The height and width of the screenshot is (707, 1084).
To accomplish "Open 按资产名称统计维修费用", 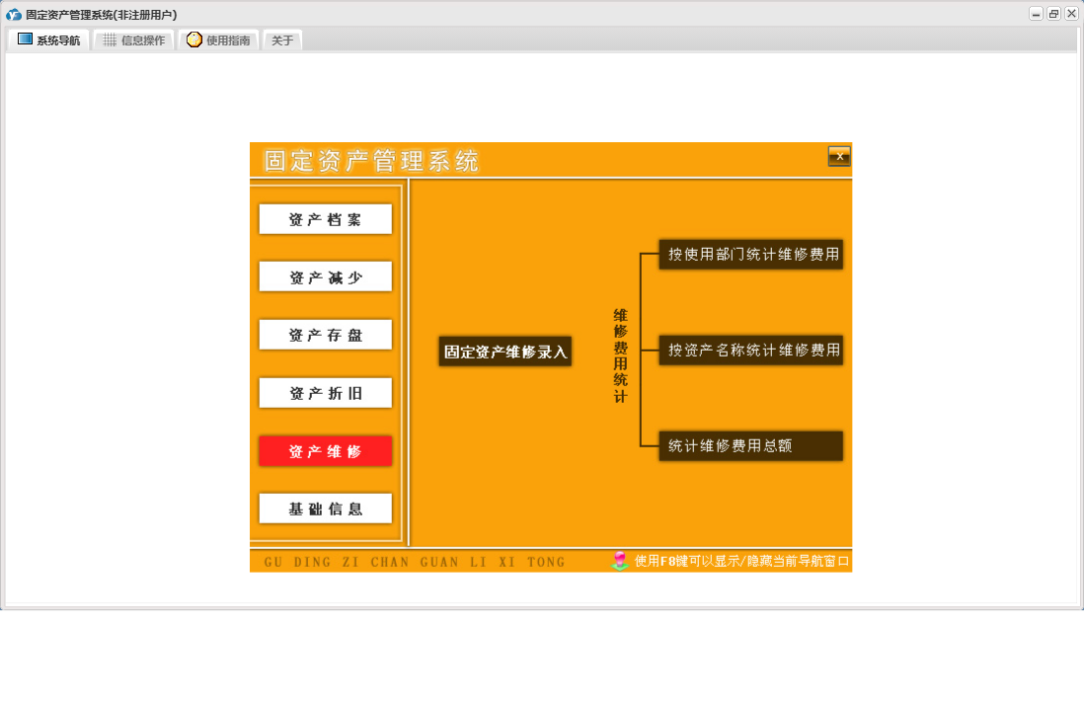I will click(750, 350).
